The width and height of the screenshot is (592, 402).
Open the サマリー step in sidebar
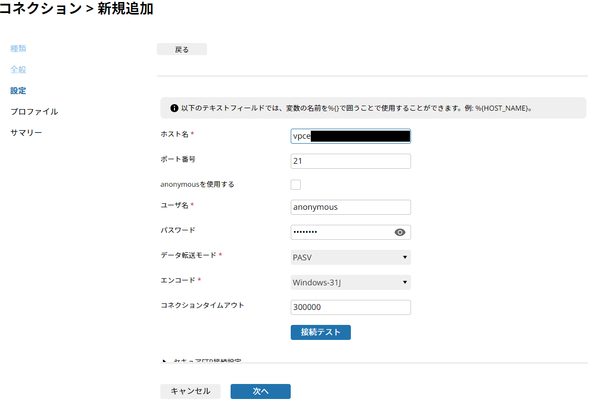26,133
